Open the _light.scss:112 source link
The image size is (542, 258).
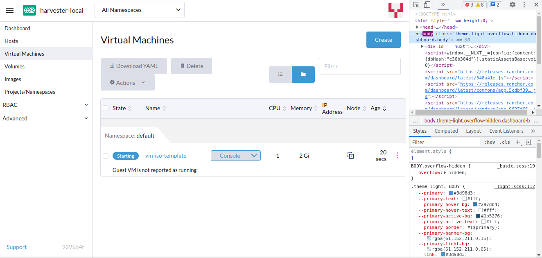click(x=515, y=186)
